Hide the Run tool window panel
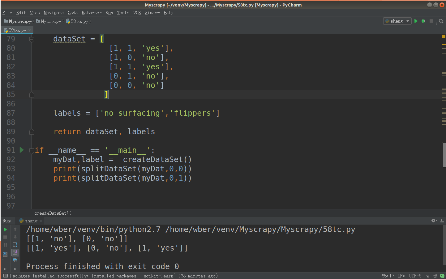The width and height of the screenshot is (446, 279). pos(442,221)
